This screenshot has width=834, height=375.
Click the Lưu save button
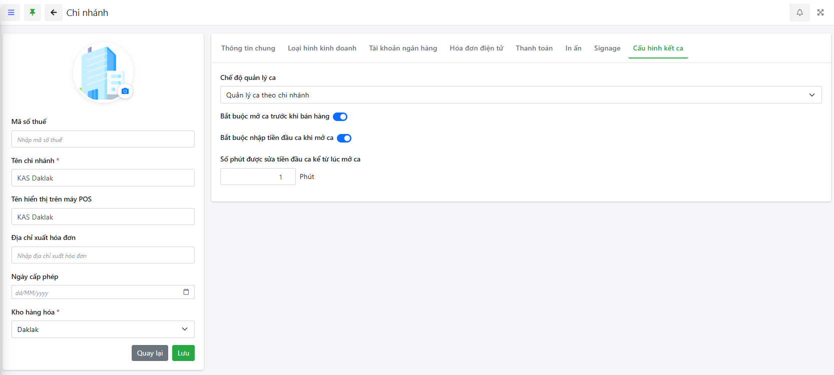(183, 353)
